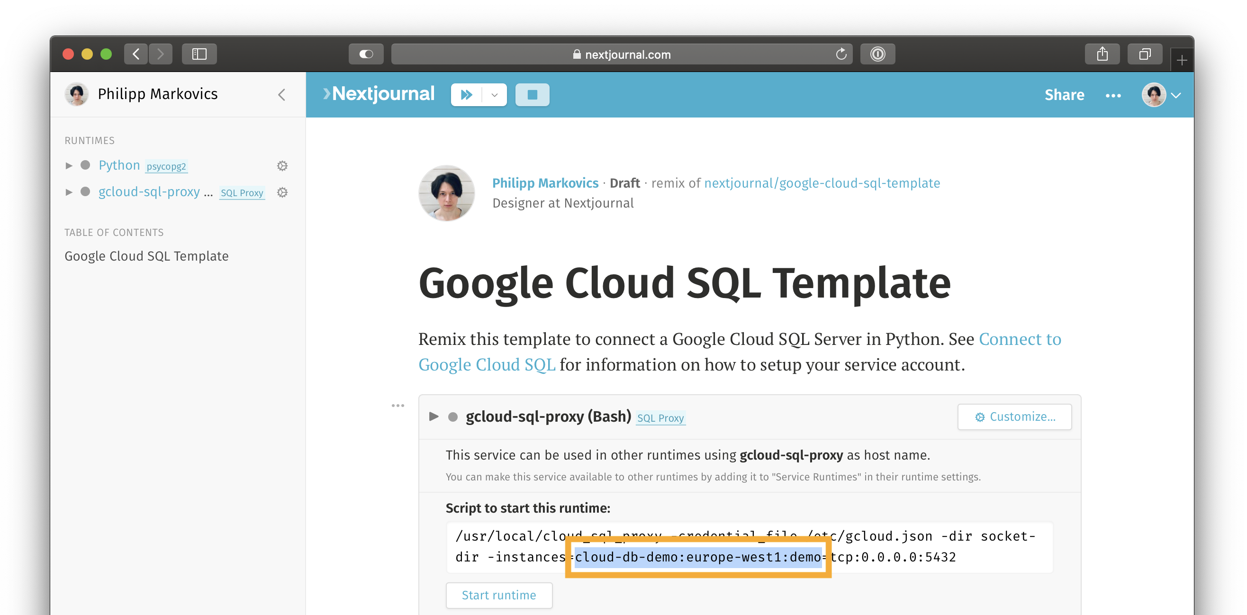Click the large author profile photo
This screenshot has height=615, width=1247.
(x=446, y=193)
